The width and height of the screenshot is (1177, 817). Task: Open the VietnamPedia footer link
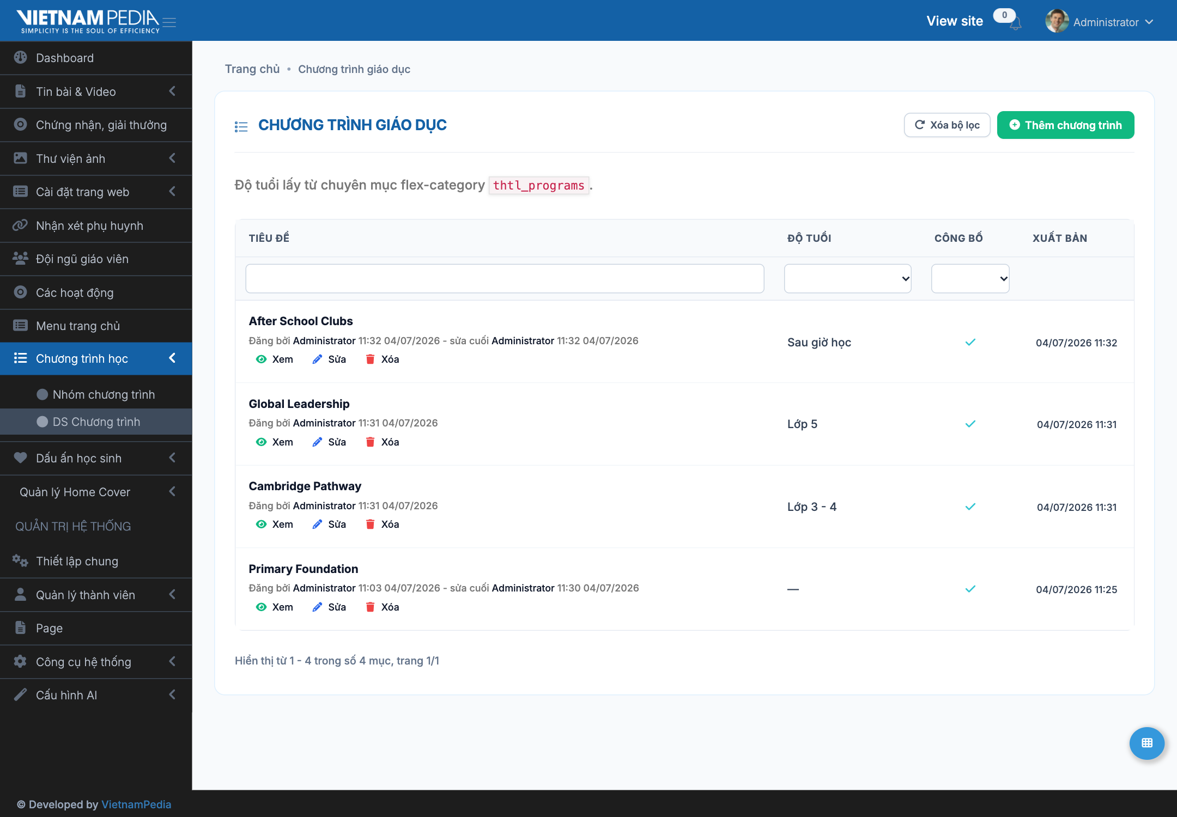pyautogui.click(x=136, y=804)
